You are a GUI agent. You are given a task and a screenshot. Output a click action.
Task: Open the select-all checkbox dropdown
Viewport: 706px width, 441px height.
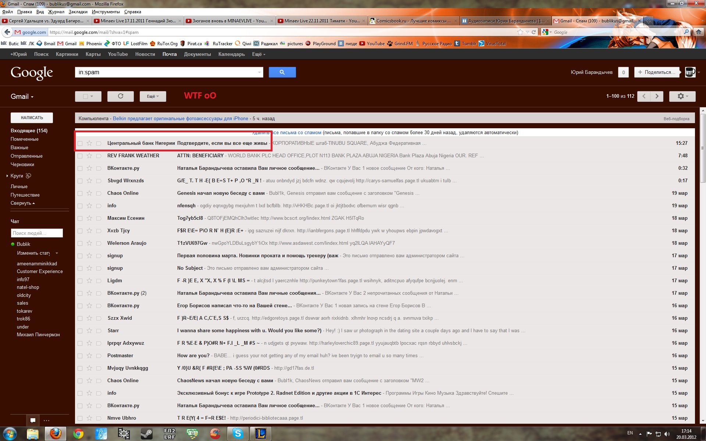pyautogui.click(x=88, y=96)
